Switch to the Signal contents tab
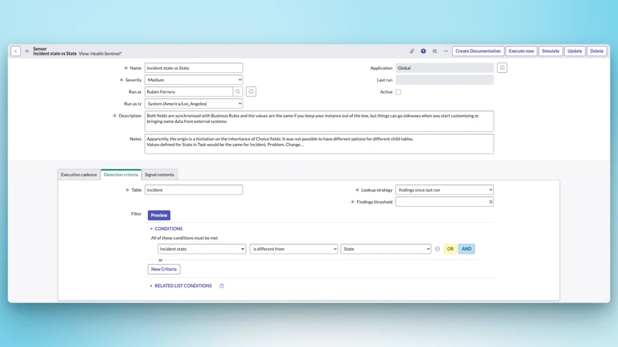Screen dimensions: 618x347 159,174
